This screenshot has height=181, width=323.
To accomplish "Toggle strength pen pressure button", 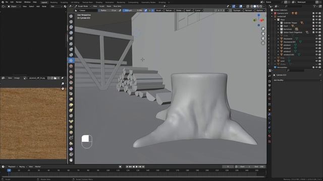I will [146, 11].
